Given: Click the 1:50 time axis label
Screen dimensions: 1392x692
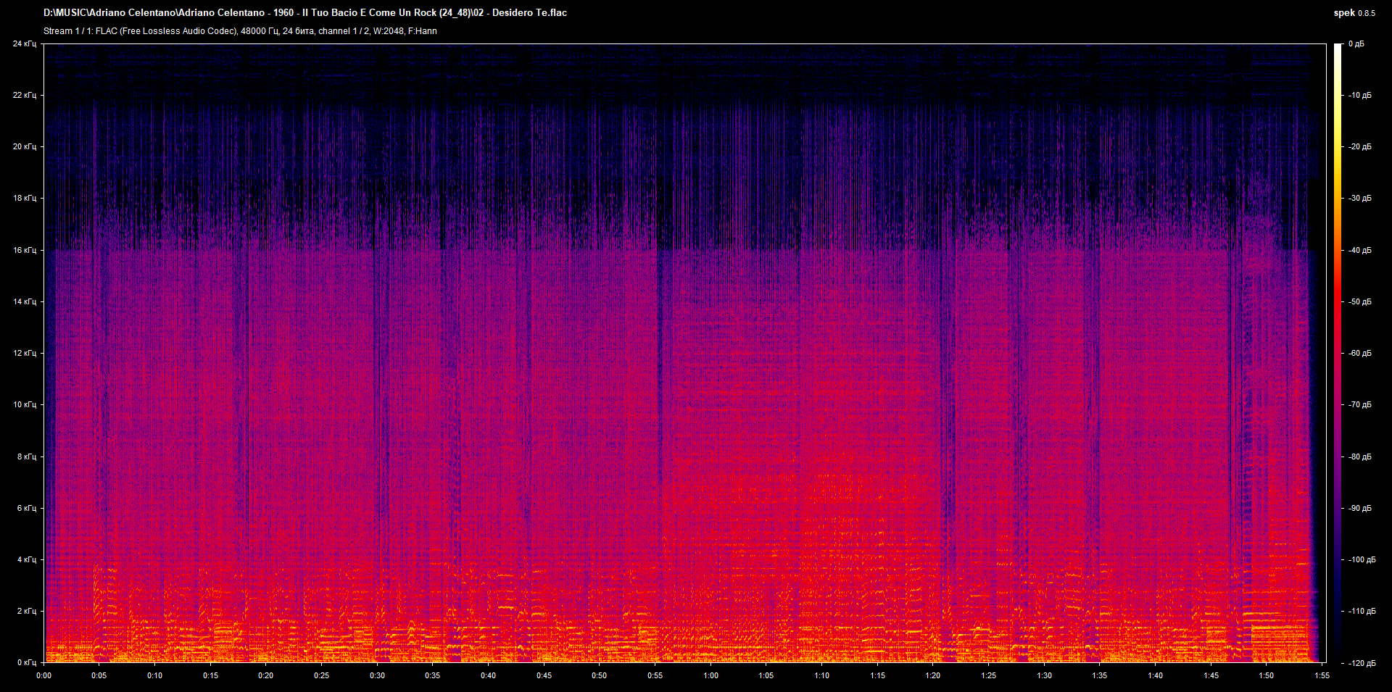Looking at the screenshot, I should (1267, 675).
